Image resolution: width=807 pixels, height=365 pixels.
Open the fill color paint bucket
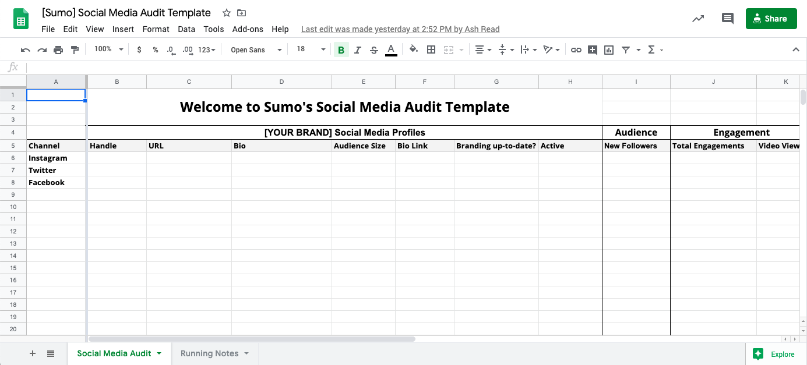click(x=414, y=49)
